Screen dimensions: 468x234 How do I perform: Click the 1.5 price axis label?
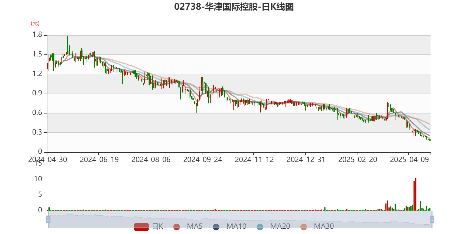[x=37, y=54]
